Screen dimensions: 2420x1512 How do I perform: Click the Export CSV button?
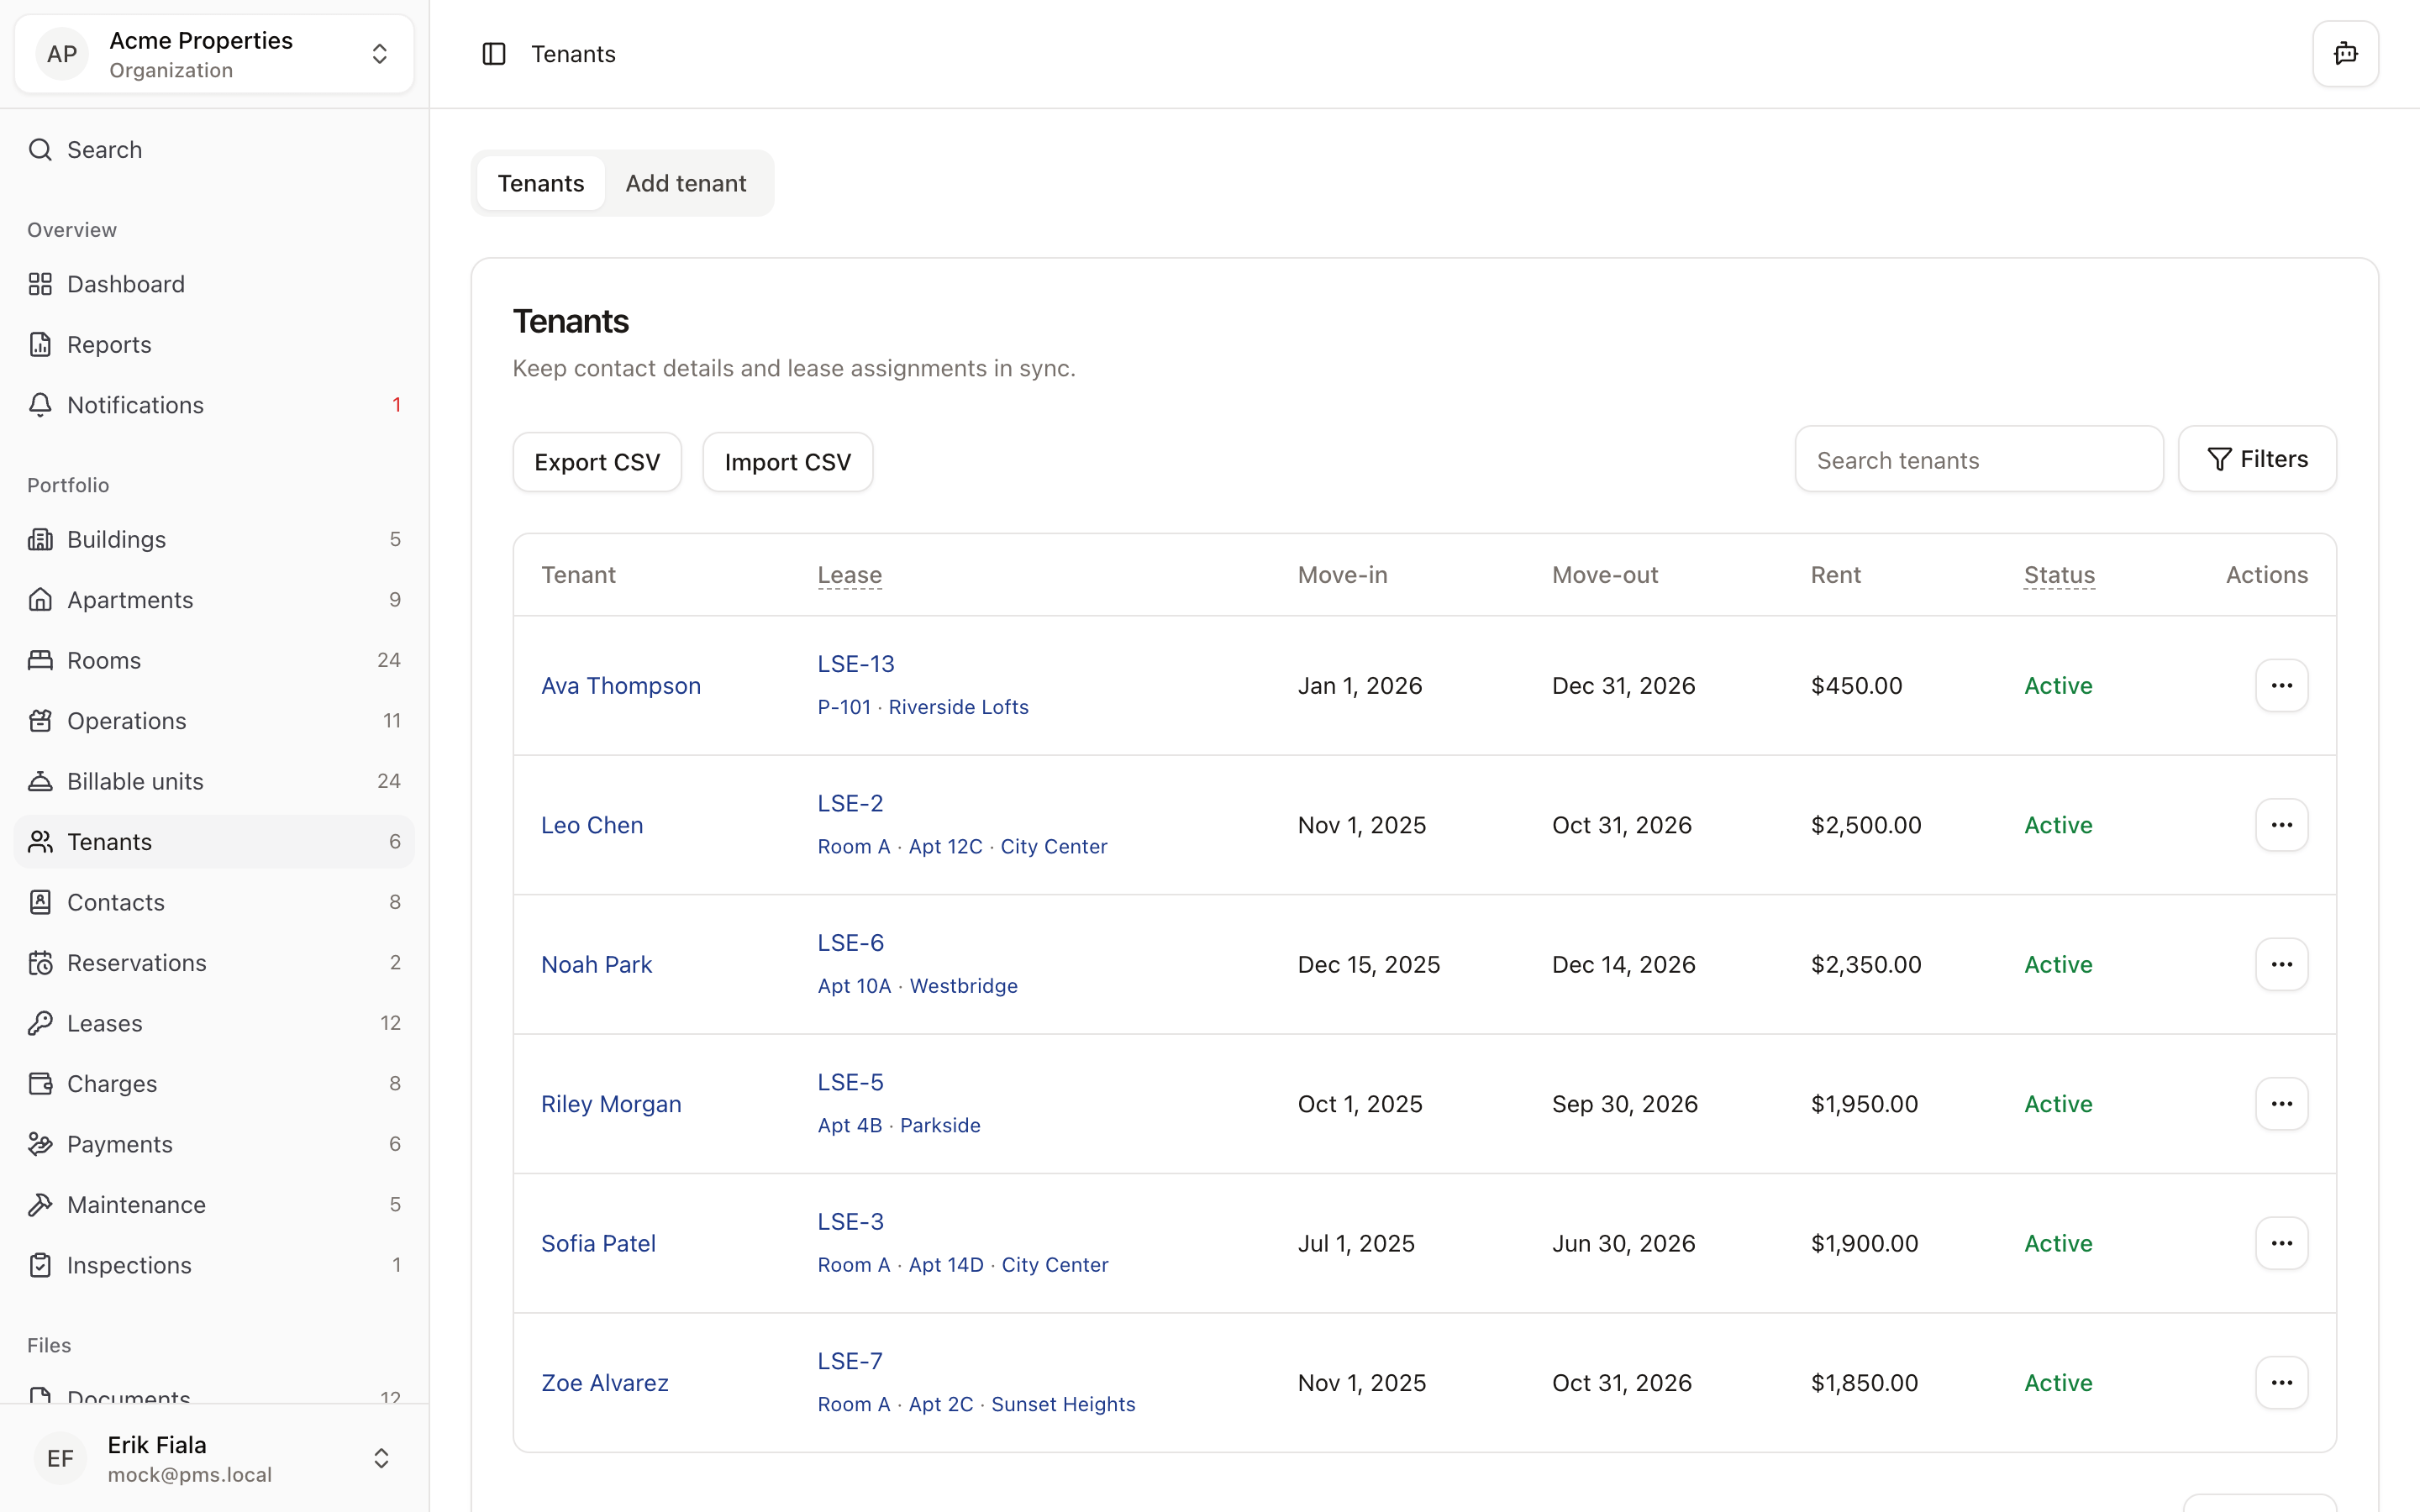pyautogui.click(x=597, y=461)
